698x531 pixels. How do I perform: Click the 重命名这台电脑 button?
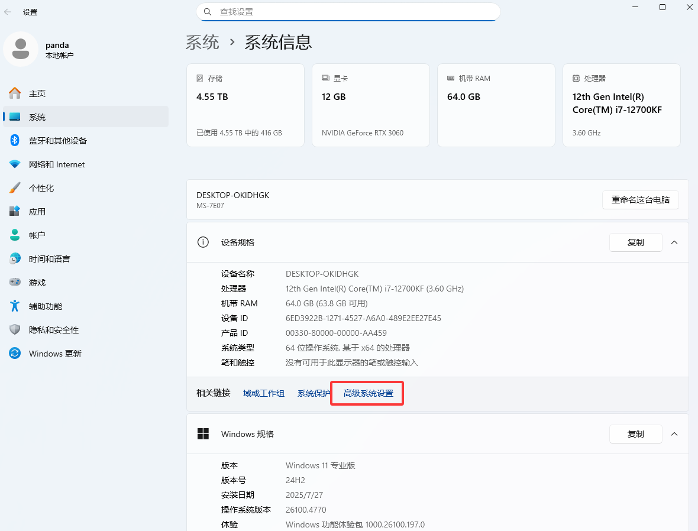tap(640, 200)
